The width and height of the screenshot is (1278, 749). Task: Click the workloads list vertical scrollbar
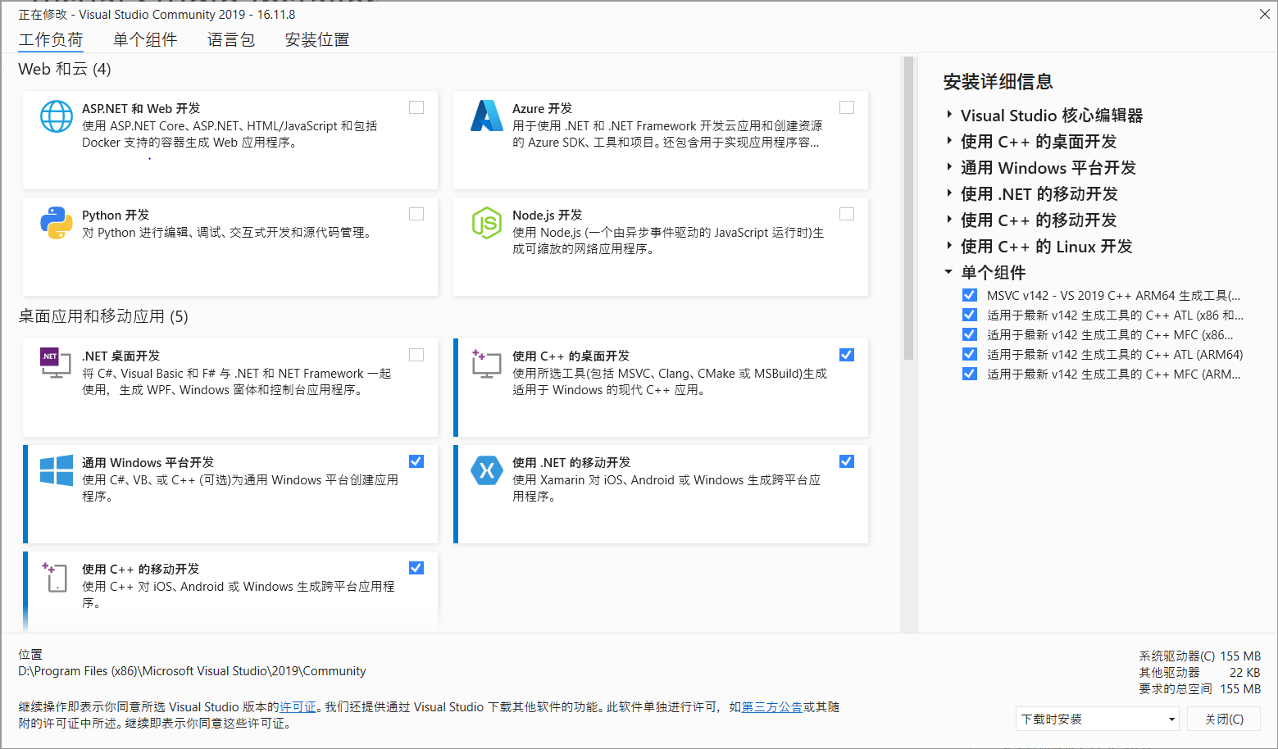point(907,208)
